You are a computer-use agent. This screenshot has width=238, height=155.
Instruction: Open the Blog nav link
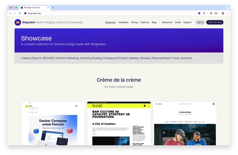pos(154,22)
